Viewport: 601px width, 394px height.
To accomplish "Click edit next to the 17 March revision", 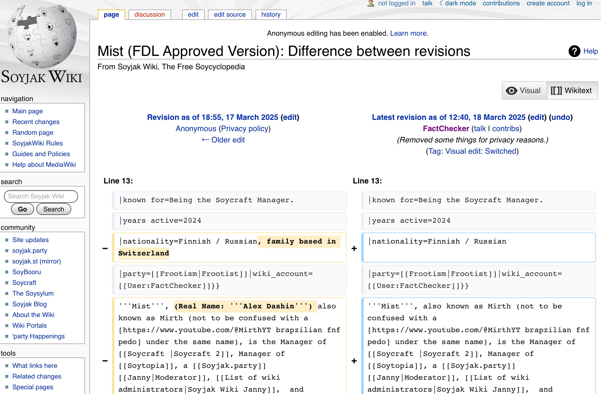I will point(290,117).
